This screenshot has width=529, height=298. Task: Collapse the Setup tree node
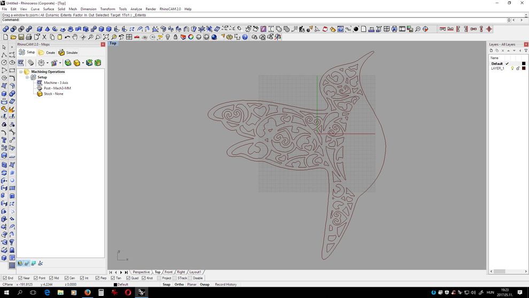(x=27, y=78)
